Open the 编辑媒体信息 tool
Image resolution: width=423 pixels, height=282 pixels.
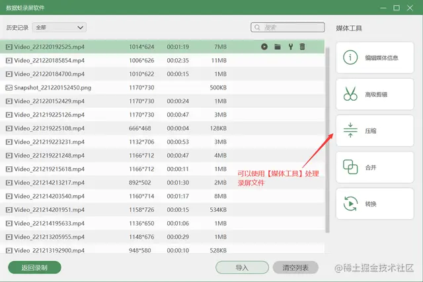tap(375, 58)
